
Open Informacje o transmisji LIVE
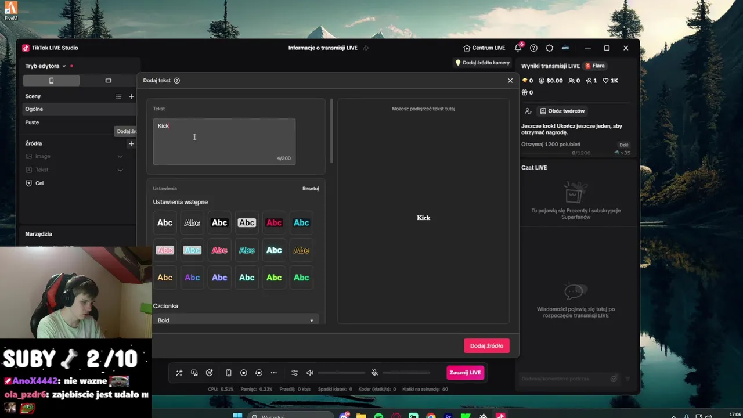(323, 48)
